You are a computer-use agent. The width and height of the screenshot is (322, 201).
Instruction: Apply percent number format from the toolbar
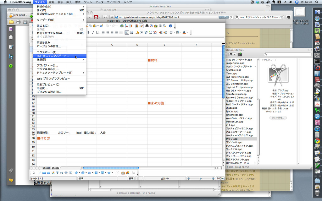click(x=141, y=31)
